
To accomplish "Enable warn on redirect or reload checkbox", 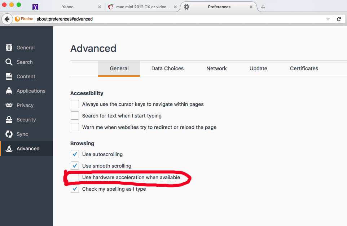I will [75, 127].
